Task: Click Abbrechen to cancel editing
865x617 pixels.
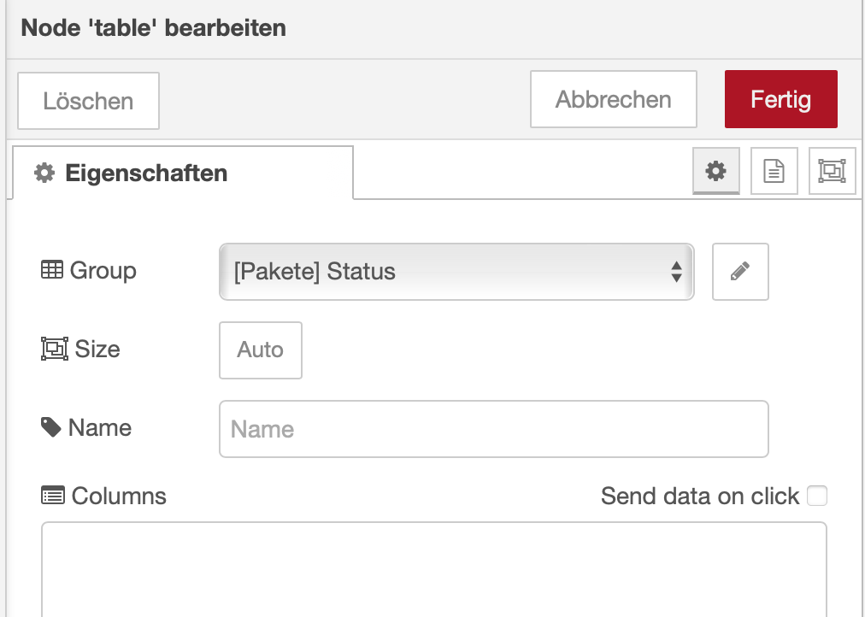Action: click(613, 99)
